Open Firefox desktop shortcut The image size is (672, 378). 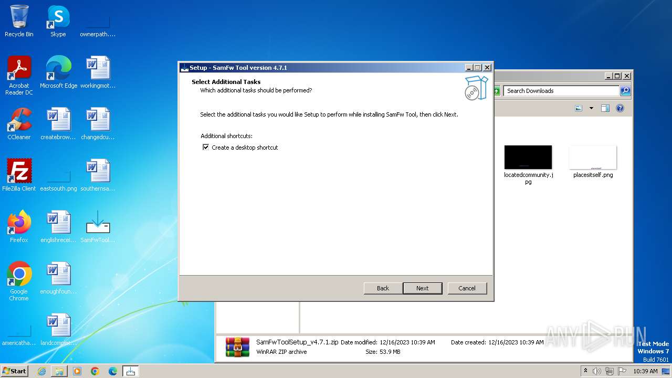point(19,227)
